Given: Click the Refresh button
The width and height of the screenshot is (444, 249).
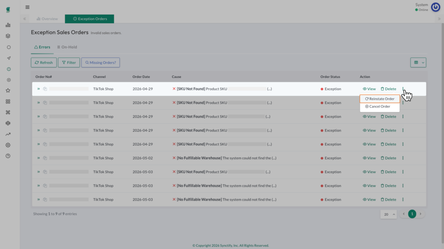Looking at the screenshot, I should 44,63.
